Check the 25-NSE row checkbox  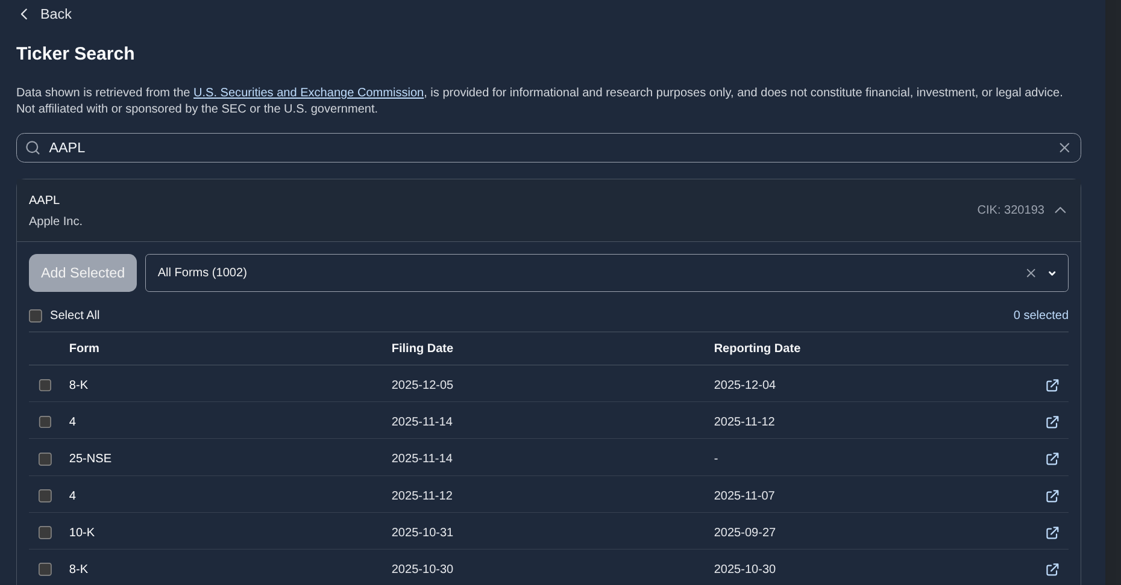click(45, 459)
